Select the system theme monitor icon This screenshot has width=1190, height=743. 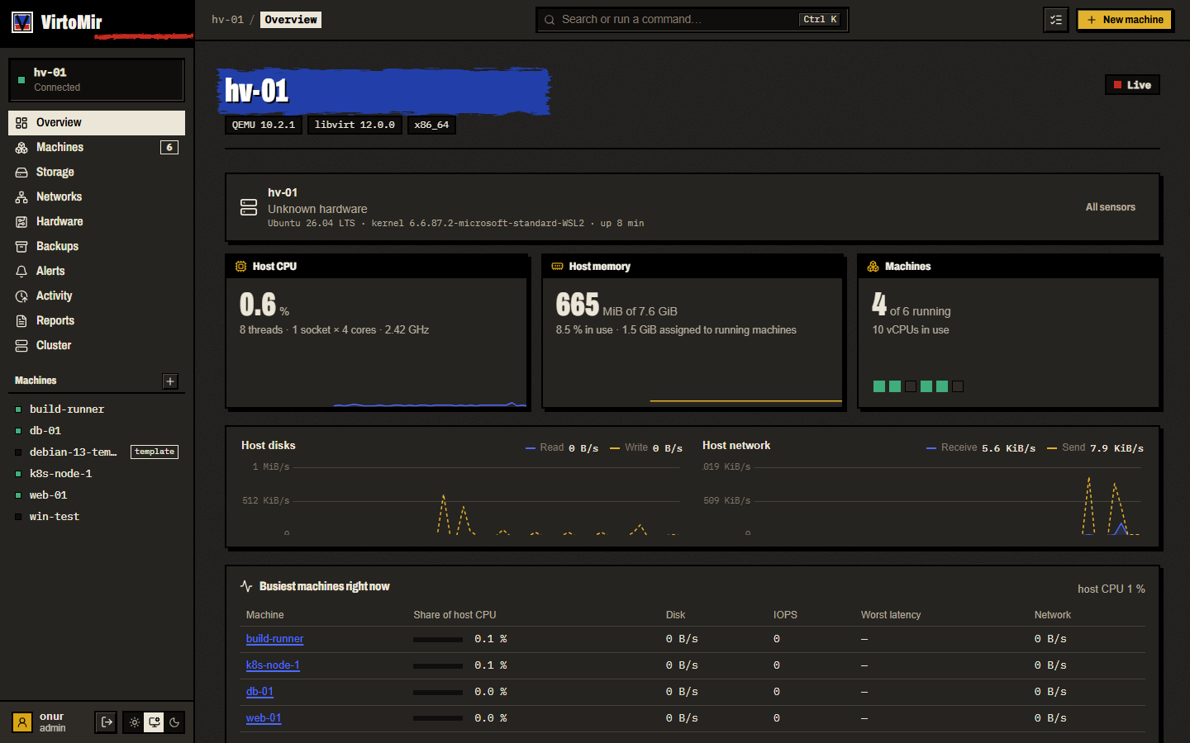(x=155, y=722)
